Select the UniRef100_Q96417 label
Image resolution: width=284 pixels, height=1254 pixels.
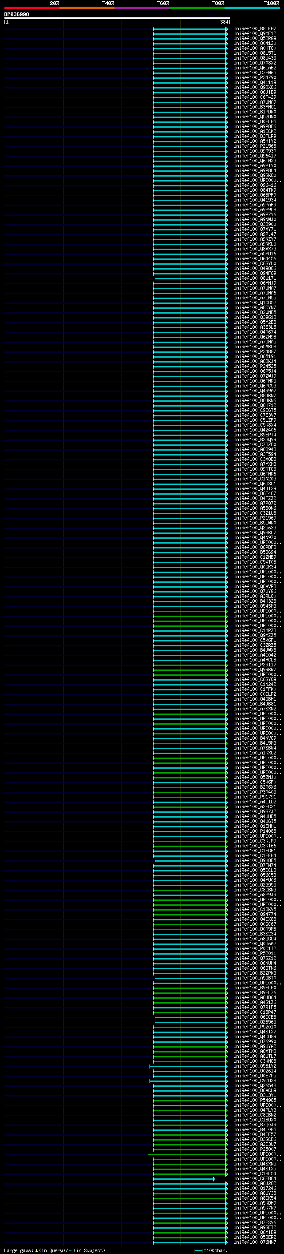pos(254,156)
